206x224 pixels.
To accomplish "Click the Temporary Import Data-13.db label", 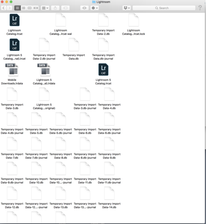I will click(x=61, y=206).
